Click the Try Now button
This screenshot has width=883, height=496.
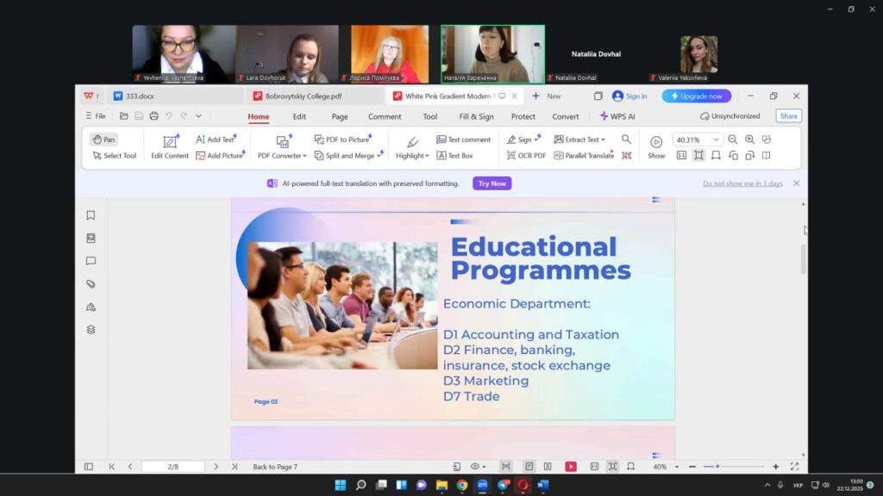tap(492, 183)
